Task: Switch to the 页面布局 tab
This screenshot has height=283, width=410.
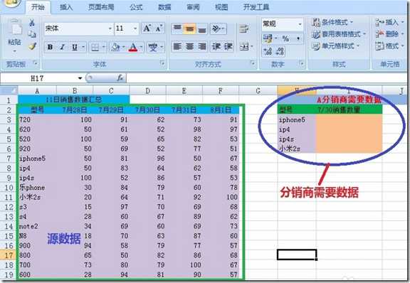Action: pyautogui.click(x=101, y=7)
